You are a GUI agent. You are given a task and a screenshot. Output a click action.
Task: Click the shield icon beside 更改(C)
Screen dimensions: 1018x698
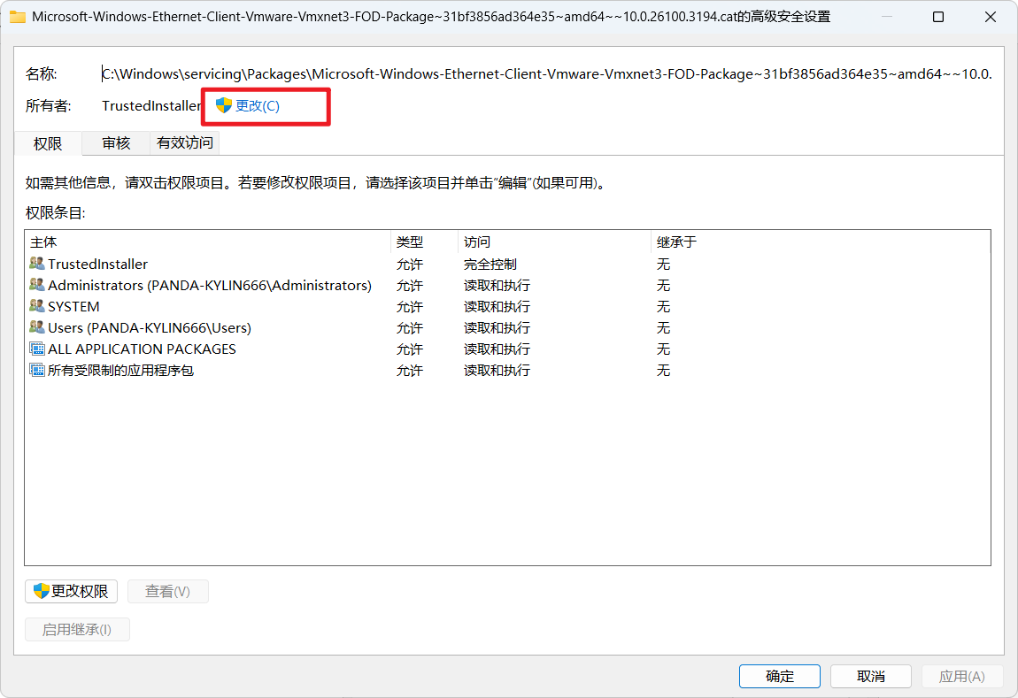tap(224, 105)
